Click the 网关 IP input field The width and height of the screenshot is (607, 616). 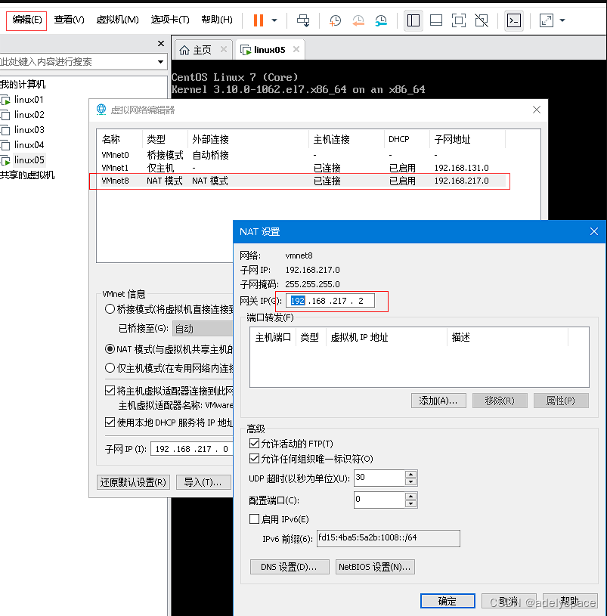pos(330,301)
